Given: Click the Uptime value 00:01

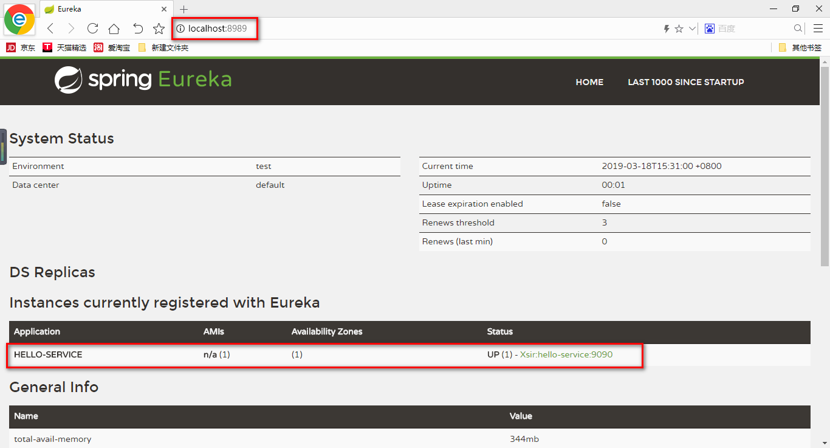Looking at the screenshot, I should pos(614,185).
